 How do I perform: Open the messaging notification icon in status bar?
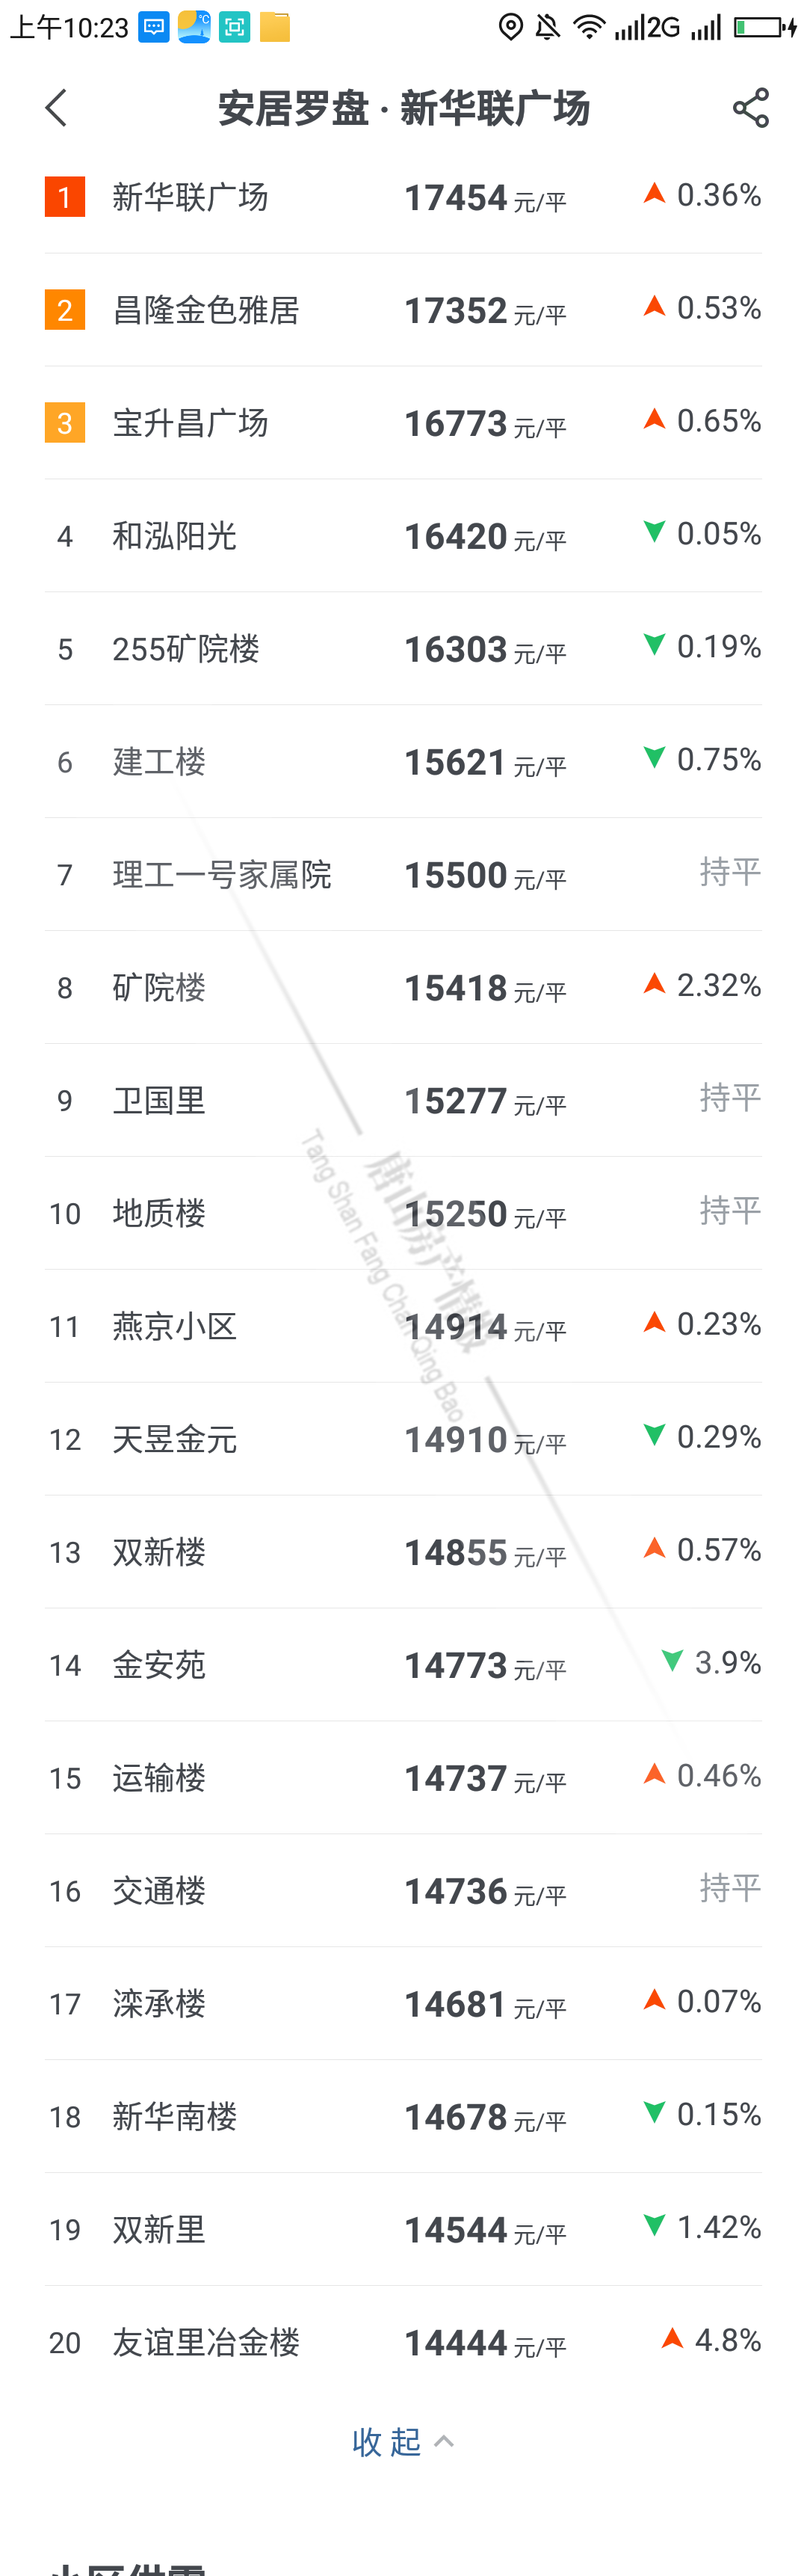click(154, 27)
